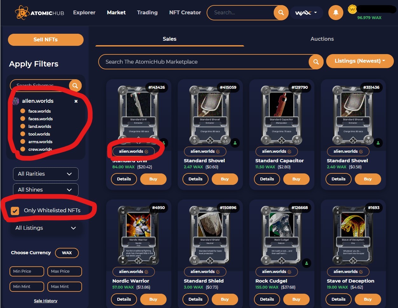Click the Sell NFTs button

coord(46,39)
